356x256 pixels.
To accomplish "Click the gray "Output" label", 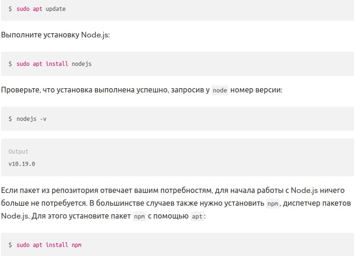I will pos(18,152).
